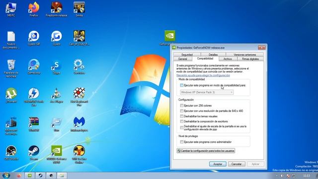318x179 pixels.
Task: Open the Windows Start menu orb
Action: (6, 176)
